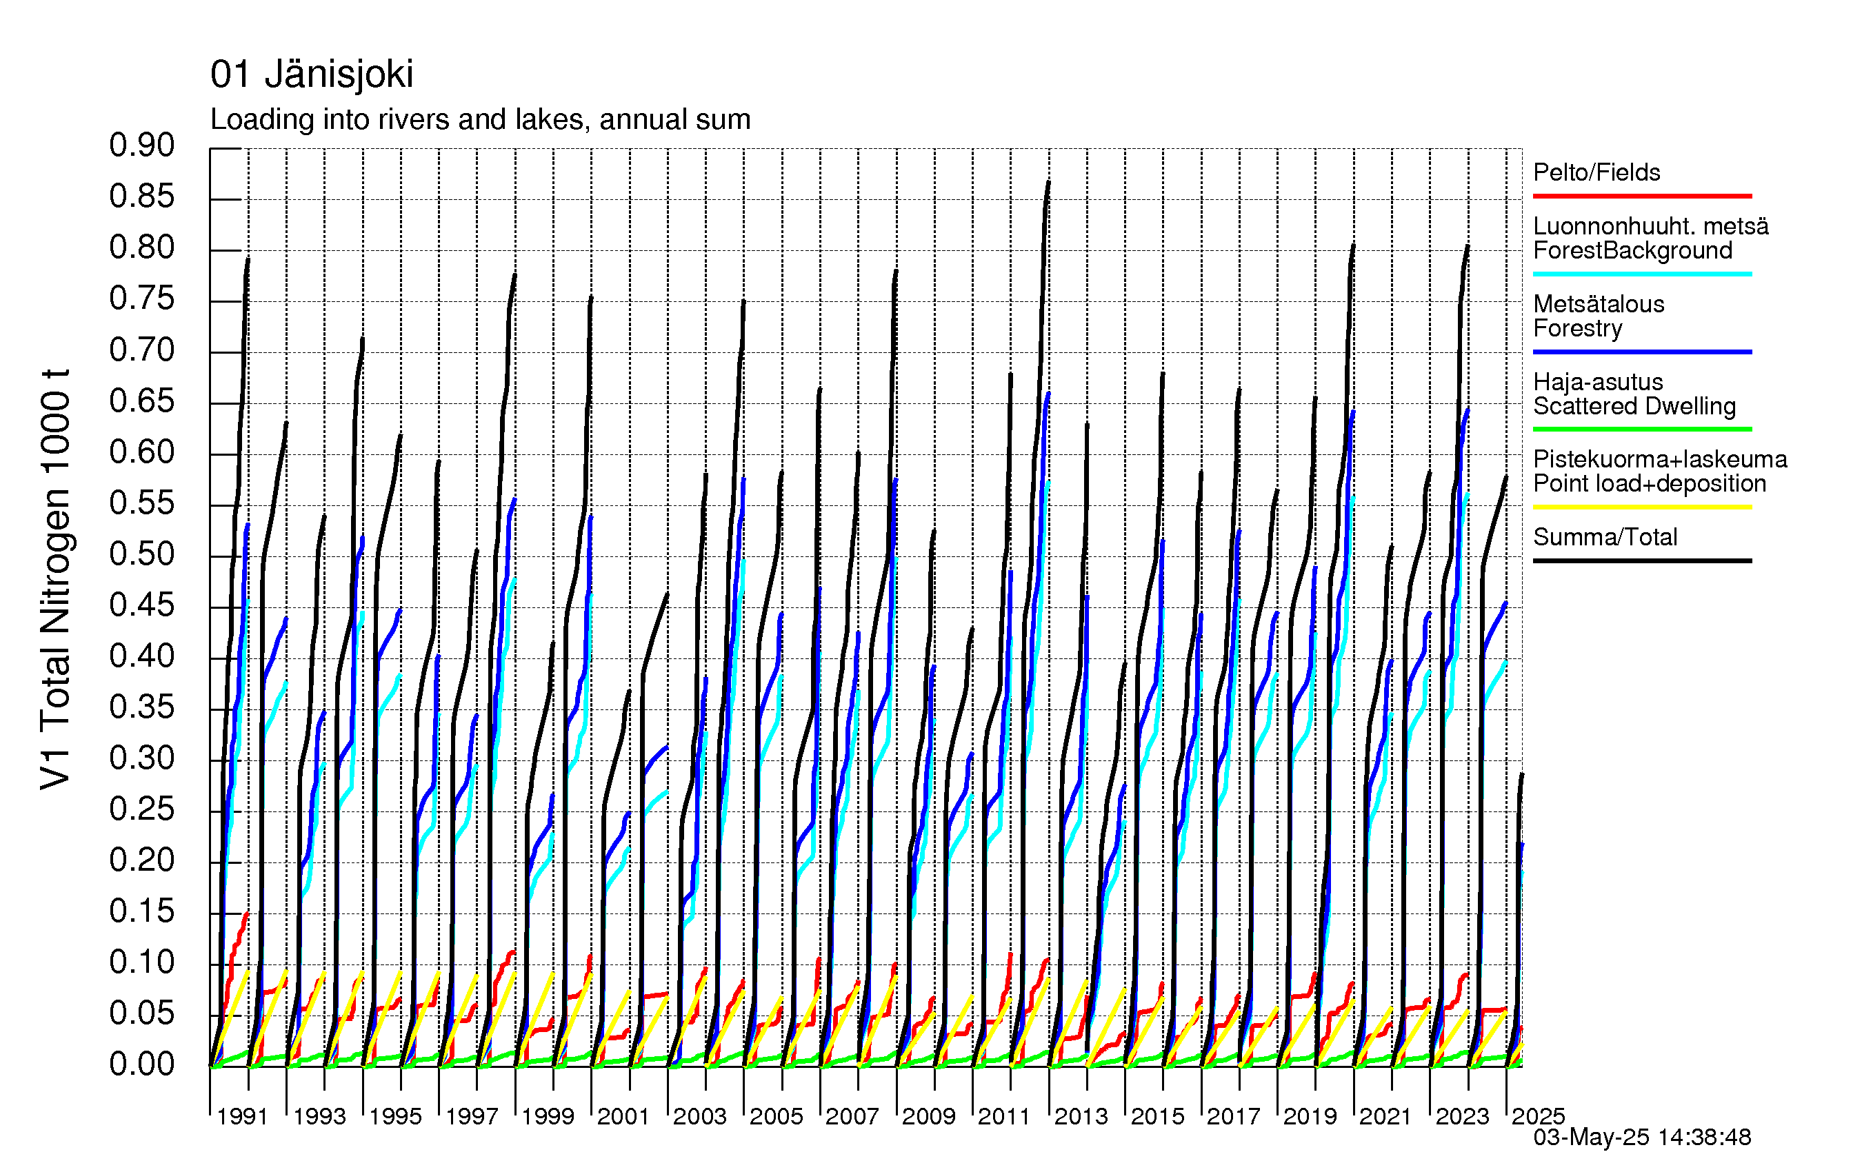Screen dimensions: 1862x1172
Task: Click y-axis value 0.75
Action: [142, 299]
